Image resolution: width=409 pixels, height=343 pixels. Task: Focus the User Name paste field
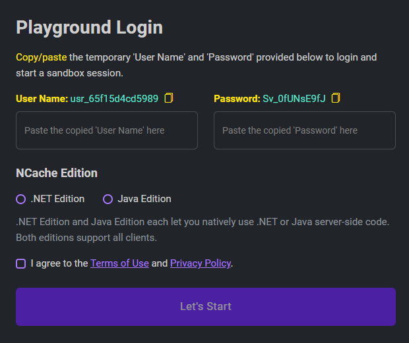click(107, 130)
